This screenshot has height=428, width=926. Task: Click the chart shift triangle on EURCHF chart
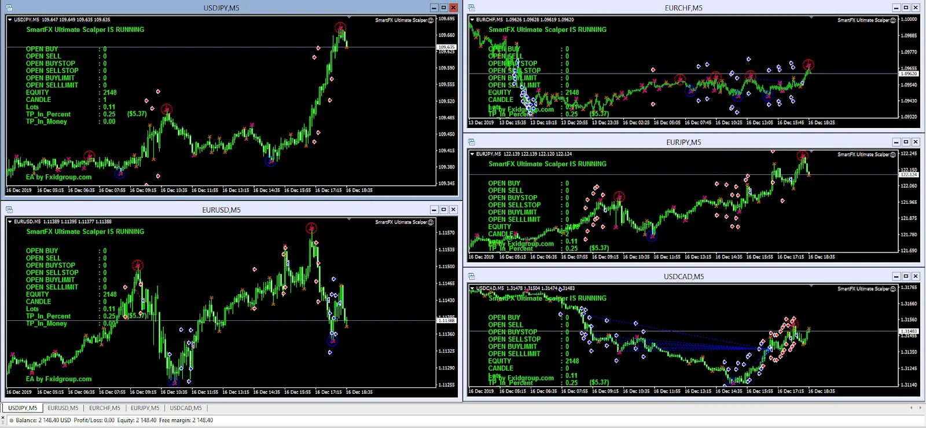(811, 17)
